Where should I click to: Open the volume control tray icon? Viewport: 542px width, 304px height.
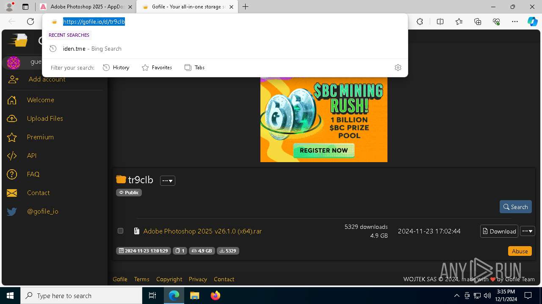(487, 296)
